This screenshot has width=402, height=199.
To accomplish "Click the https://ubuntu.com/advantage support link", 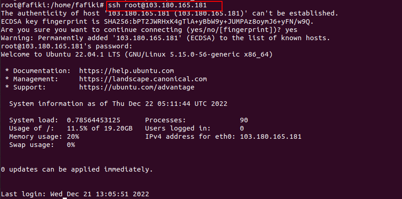I will tap(136, 87).
